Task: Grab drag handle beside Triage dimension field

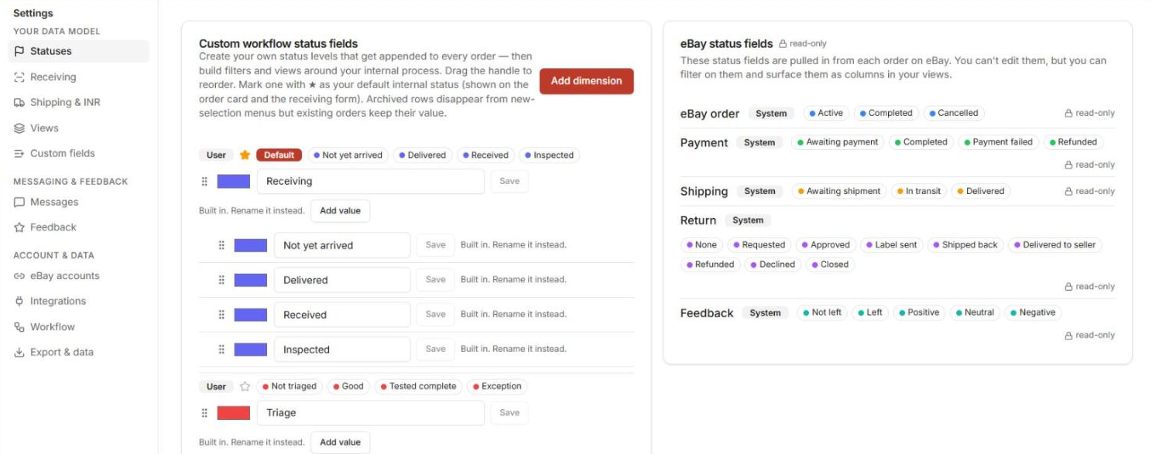Action: [204, 413]
